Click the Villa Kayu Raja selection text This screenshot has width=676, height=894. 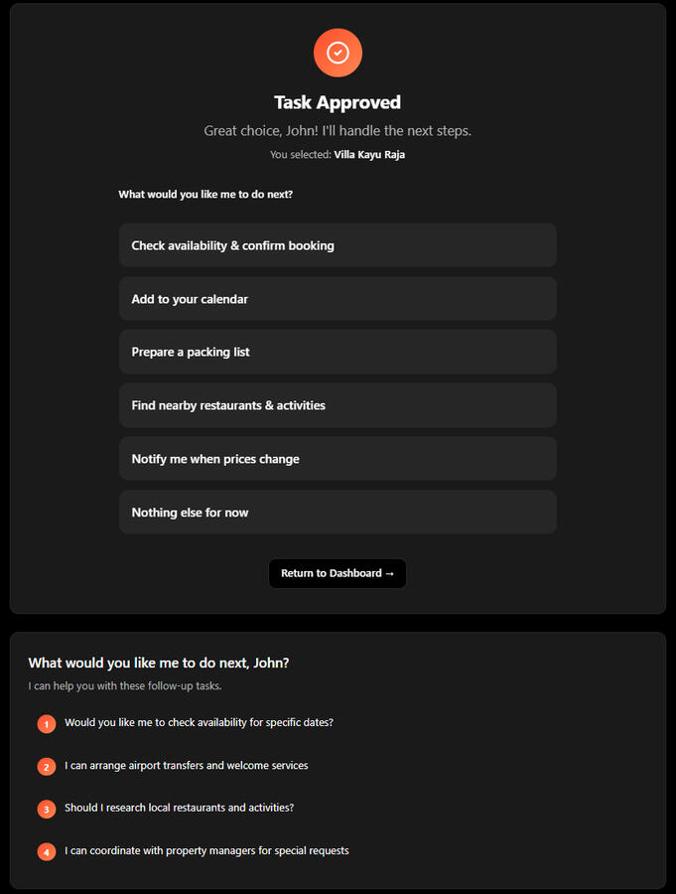coord(369,155)
